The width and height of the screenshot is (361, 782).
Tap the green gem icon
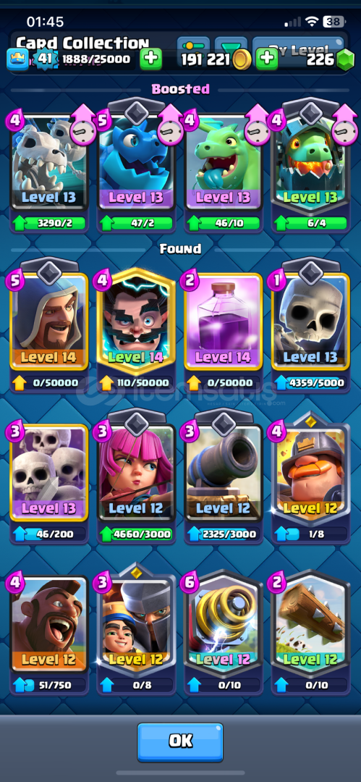[x=344, y=60]
